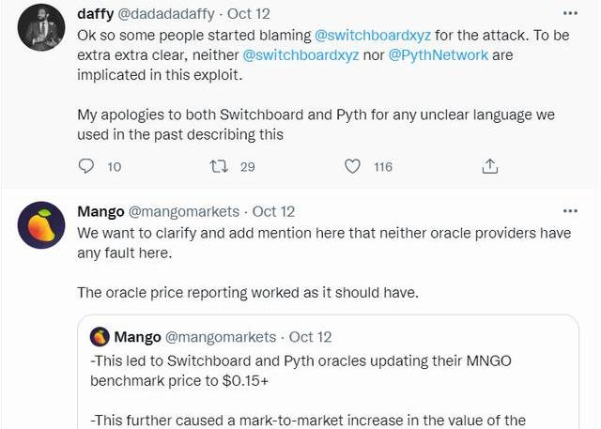Open the @PythNetwork mention link
The image size is (601, 429).
tap(439, 55)
